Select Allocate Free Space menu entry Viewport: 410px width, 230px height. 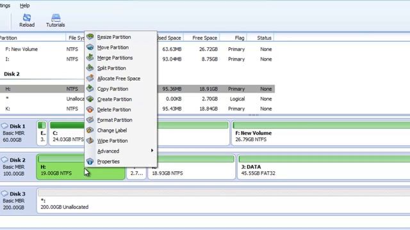click(119, 79)
